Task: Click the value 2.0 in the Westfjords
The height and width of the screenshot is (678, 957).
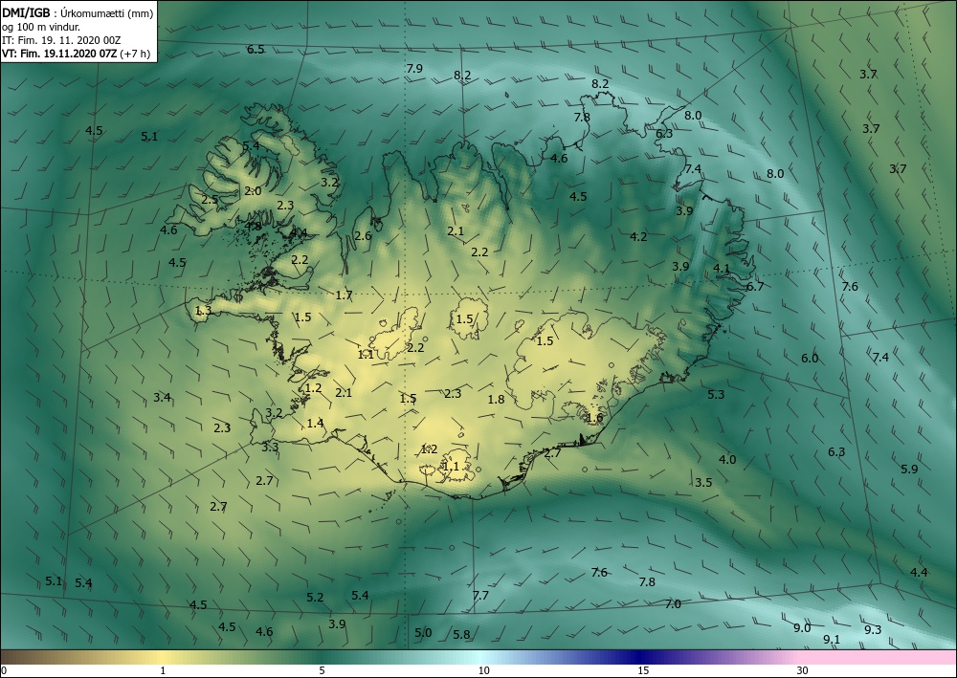Action: [x=253, y=191]
